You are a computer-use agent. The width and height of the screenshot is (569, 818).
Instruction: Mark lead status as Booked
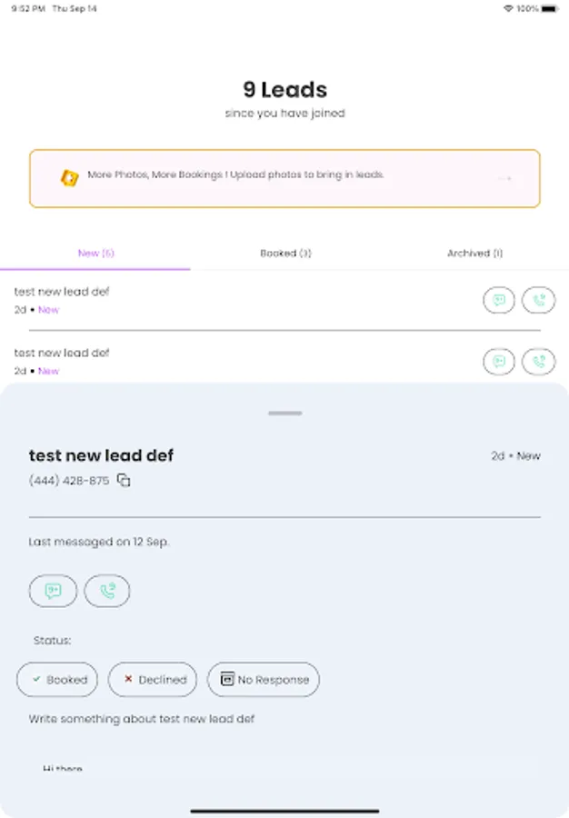[x=57, y=680]
